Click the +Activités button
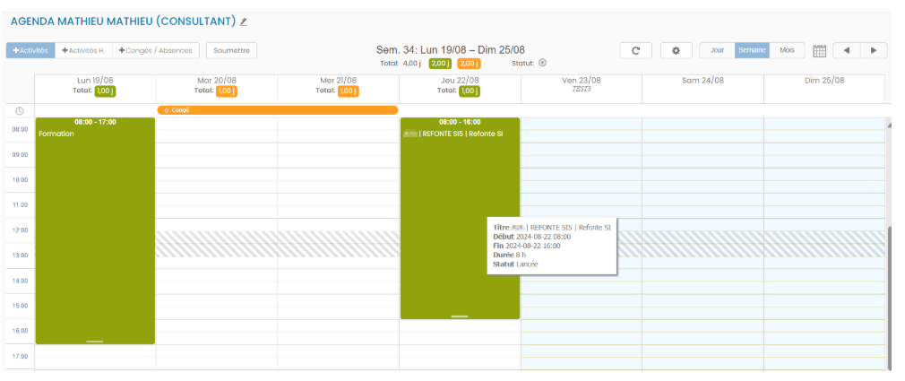905x381 pixels. (30, 50)
